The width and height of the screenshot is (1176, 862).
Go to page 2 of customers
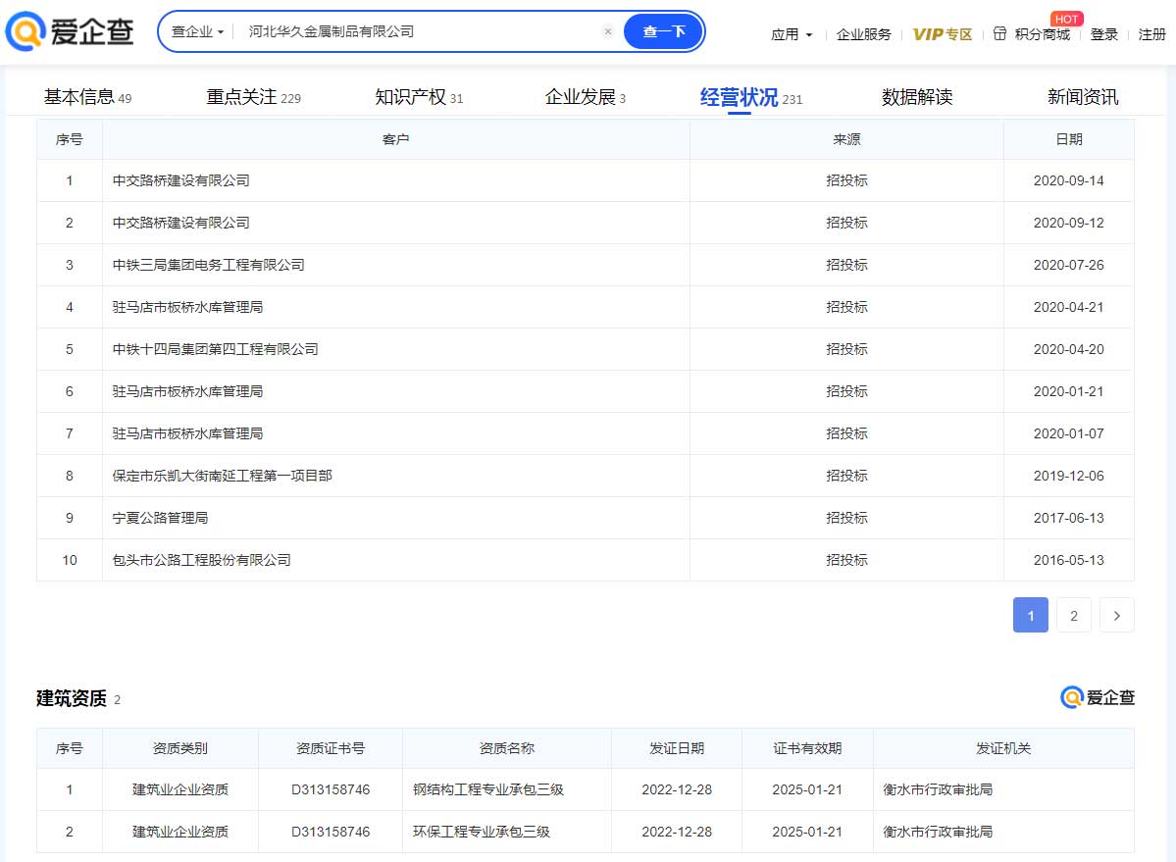pos(1073,615)
